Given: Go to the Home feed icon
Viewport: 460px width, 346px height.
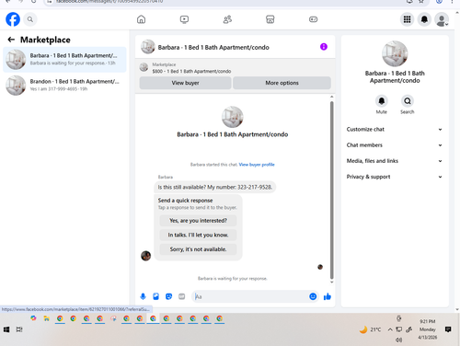Looking at the screenshot, I should (x=141, y=19).
